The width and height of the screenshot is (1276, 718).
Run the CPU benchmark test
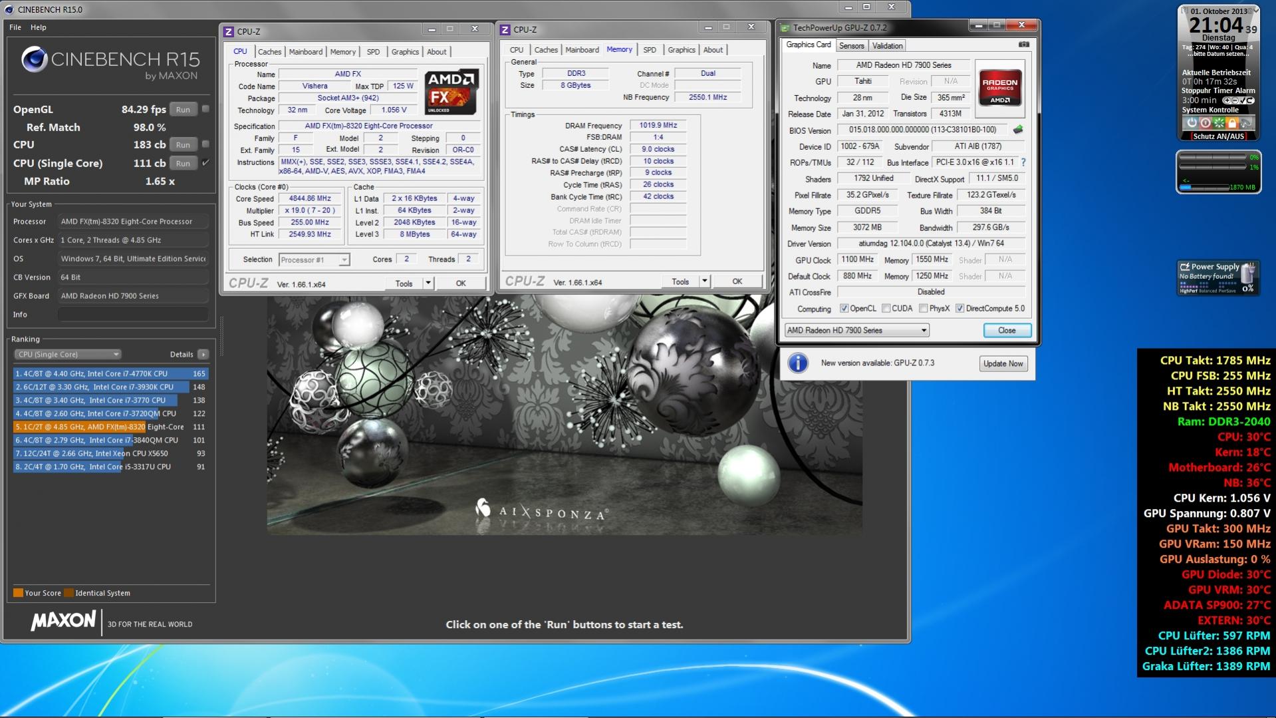coord(183,145)
